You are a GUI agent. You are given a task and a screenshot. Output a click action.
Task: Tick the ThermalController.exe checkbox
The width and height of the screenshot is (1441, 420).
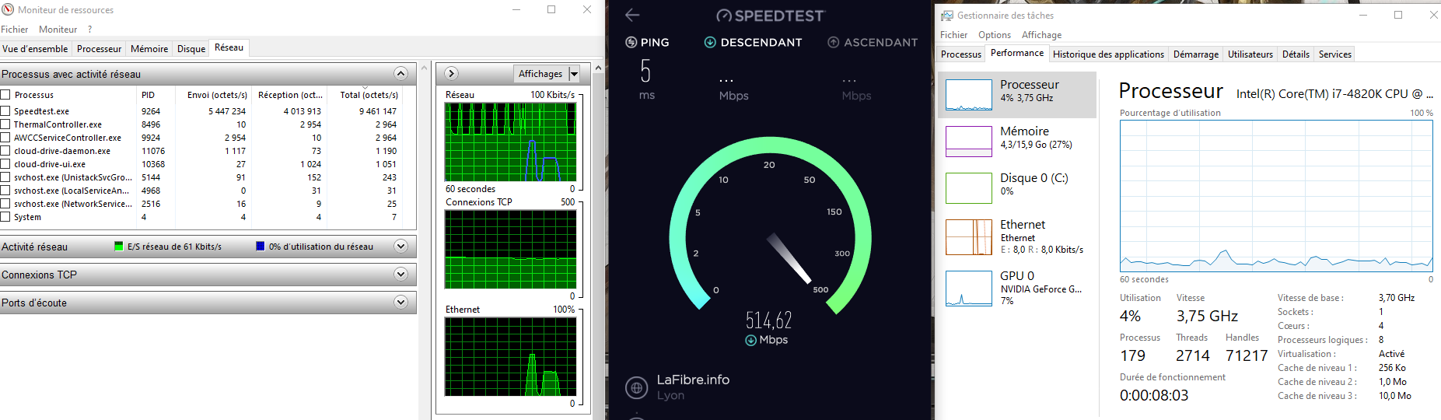pyautogui.click(x=5, y=124)
